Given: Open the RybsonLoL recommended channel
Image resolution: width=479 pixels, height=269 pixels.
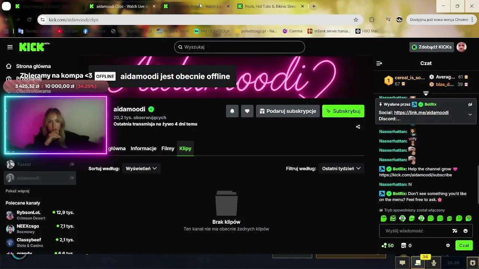Looking at the screenshot, I should click(40, 215).
